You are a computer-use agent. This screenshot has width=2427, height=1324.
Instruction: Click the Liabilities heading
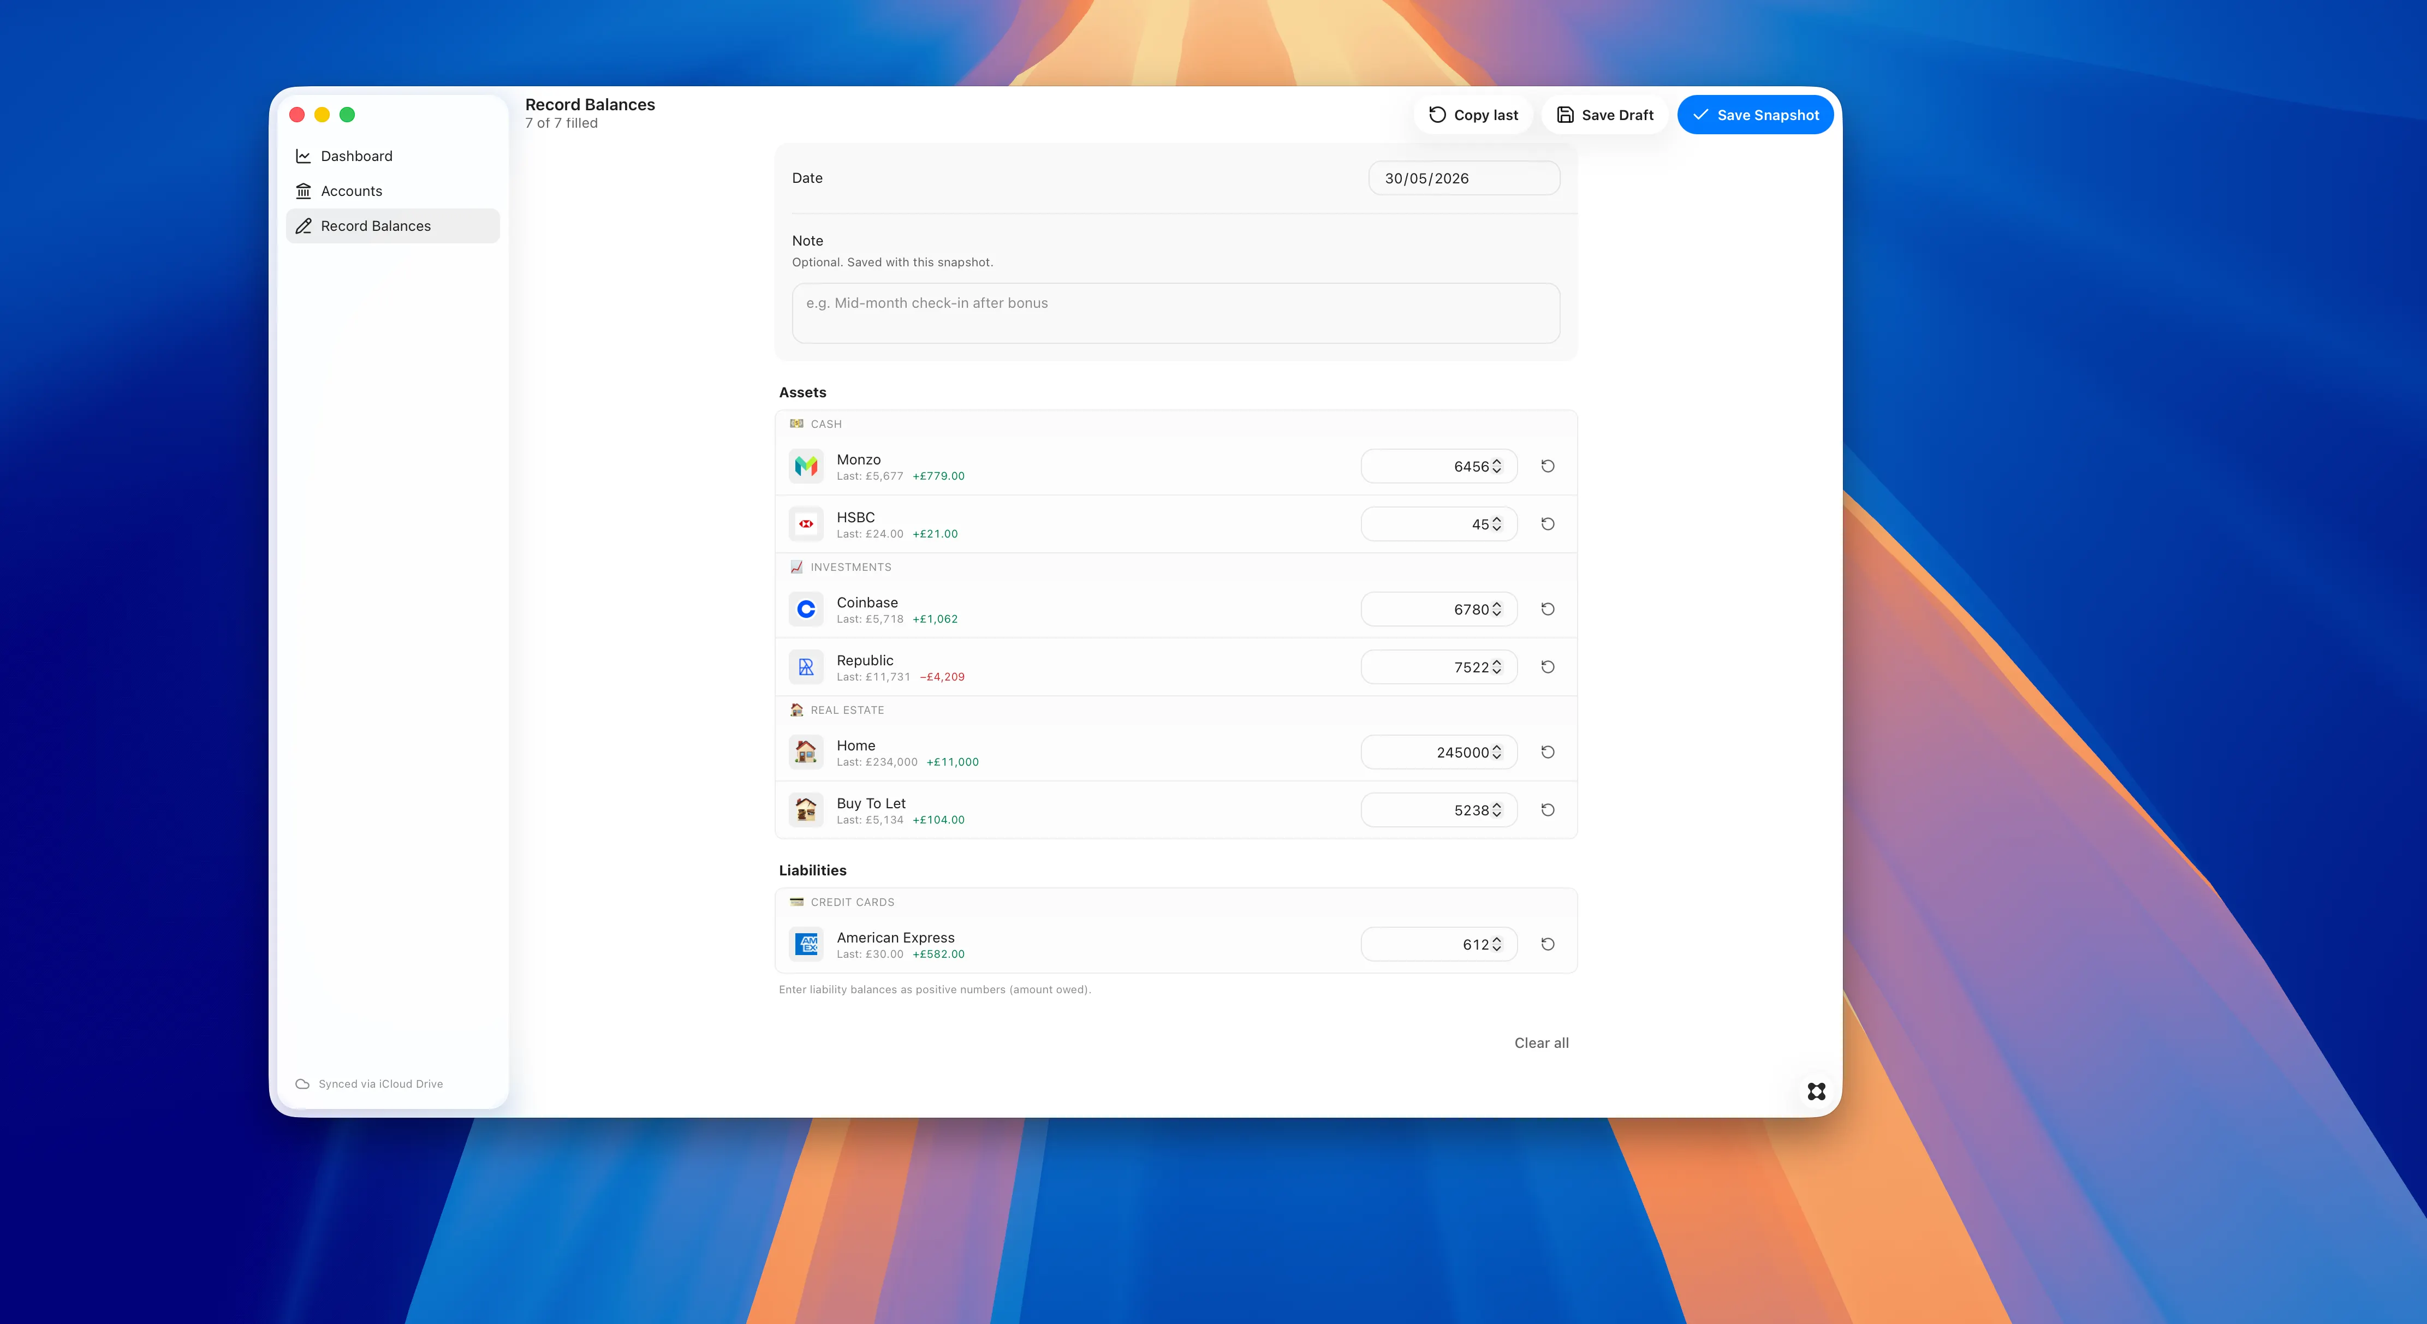(813, 870)
